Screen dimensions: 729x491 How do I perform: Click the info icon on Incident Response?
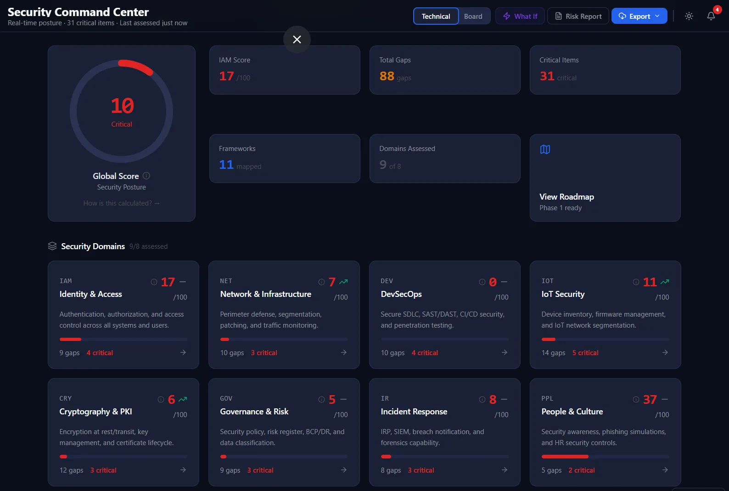pos(482,400)
